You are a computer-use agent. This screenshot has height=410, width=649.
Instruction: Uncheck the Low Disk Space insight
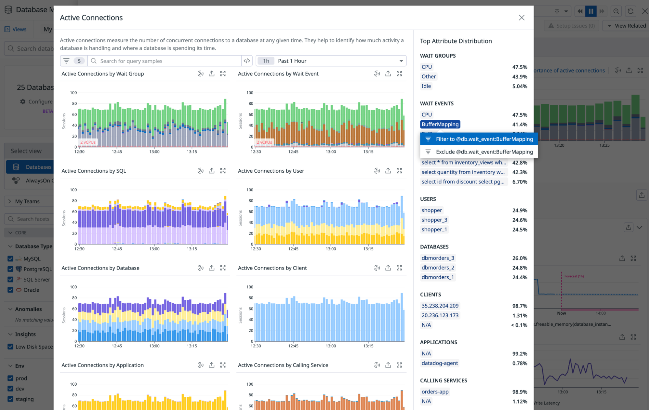pos(10,346)
